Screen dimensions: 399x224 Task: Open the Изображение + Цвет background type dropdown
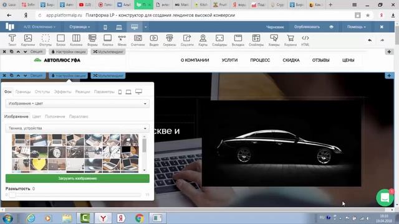pos(77,103)
